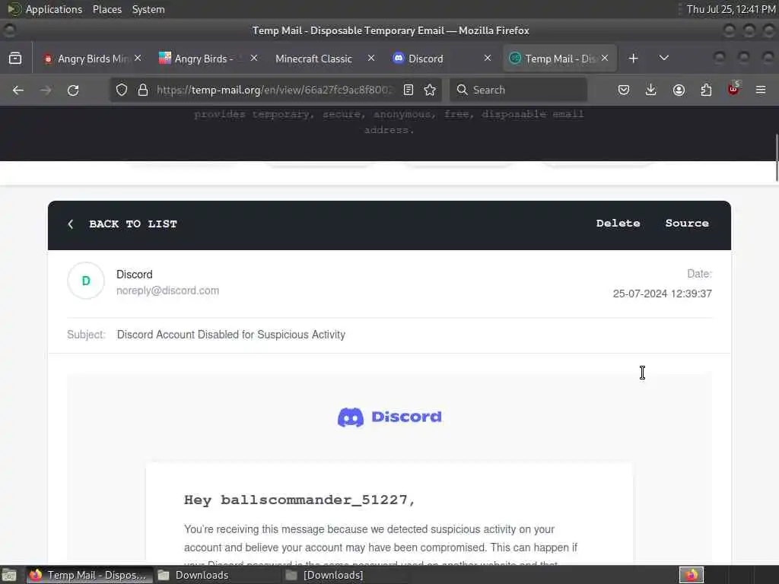Close the second Angry Birds tab
Image resolution: width=779 pixels, height=584 pixels.
254,58
